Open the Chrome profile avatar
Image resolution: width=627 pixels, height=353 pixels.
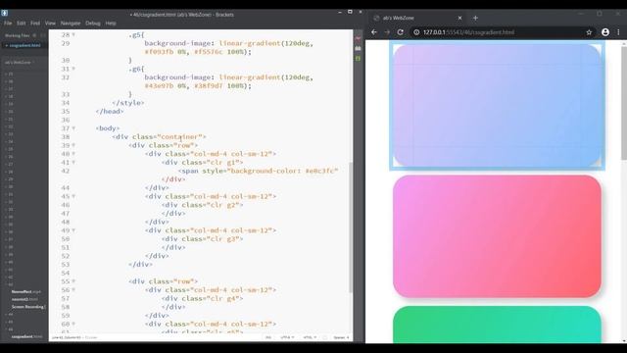coord(605,32)
